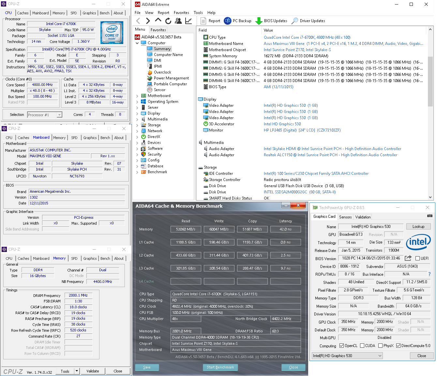This screenshot has width=437, height=376.
Task: Open the Report toolbar icon in AIDA64
Action: pos(203,21)
